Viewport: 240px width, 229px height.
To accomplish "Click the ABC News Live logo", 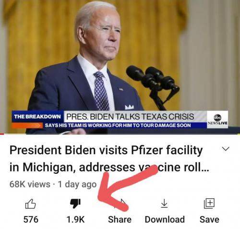I will coord(217,120).
